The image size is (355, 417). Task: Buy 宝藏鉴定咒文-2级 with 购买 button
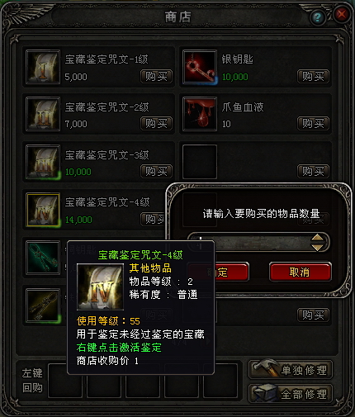click(x=156, y=124)
